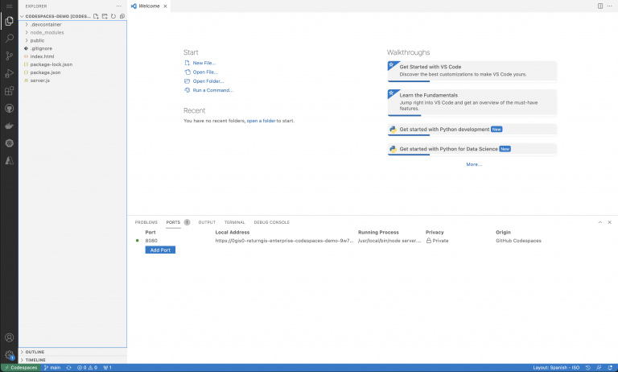
Task: Click the New File... link
Action: click(204, 63)
